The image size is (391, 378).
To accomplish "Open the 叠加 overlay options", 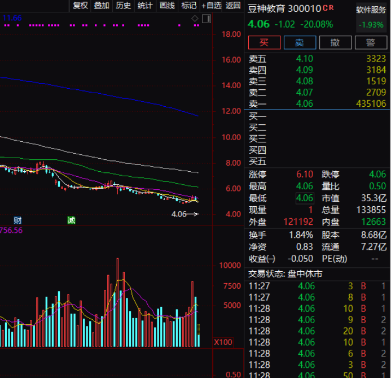I will tap(102, 6).
